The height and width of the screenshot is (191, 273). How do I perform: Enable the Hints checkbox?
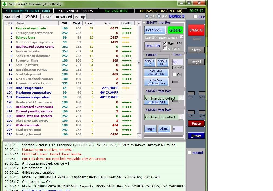coord(195,17)
